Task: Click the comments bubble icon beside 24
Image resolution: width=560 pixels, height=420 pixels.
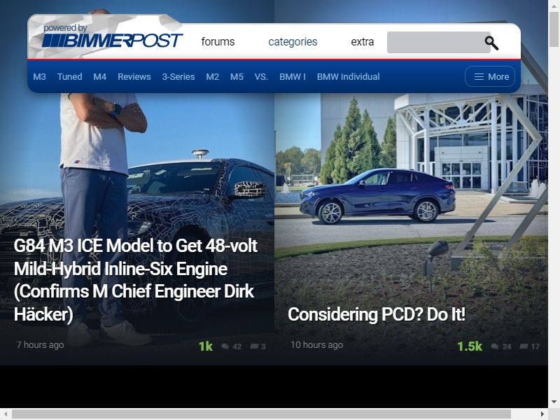Action: (x=495, y=346)
